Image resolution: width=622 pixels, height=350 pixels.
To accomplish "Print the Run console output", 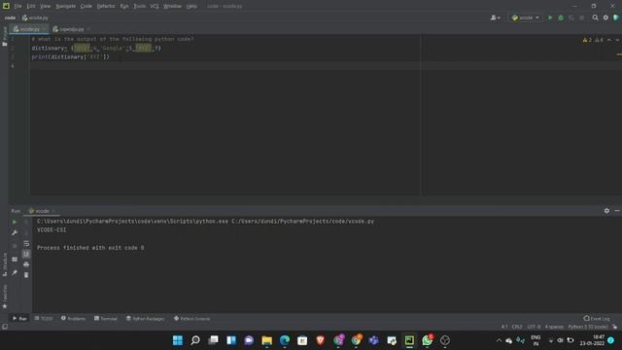I will pos(26,264).
